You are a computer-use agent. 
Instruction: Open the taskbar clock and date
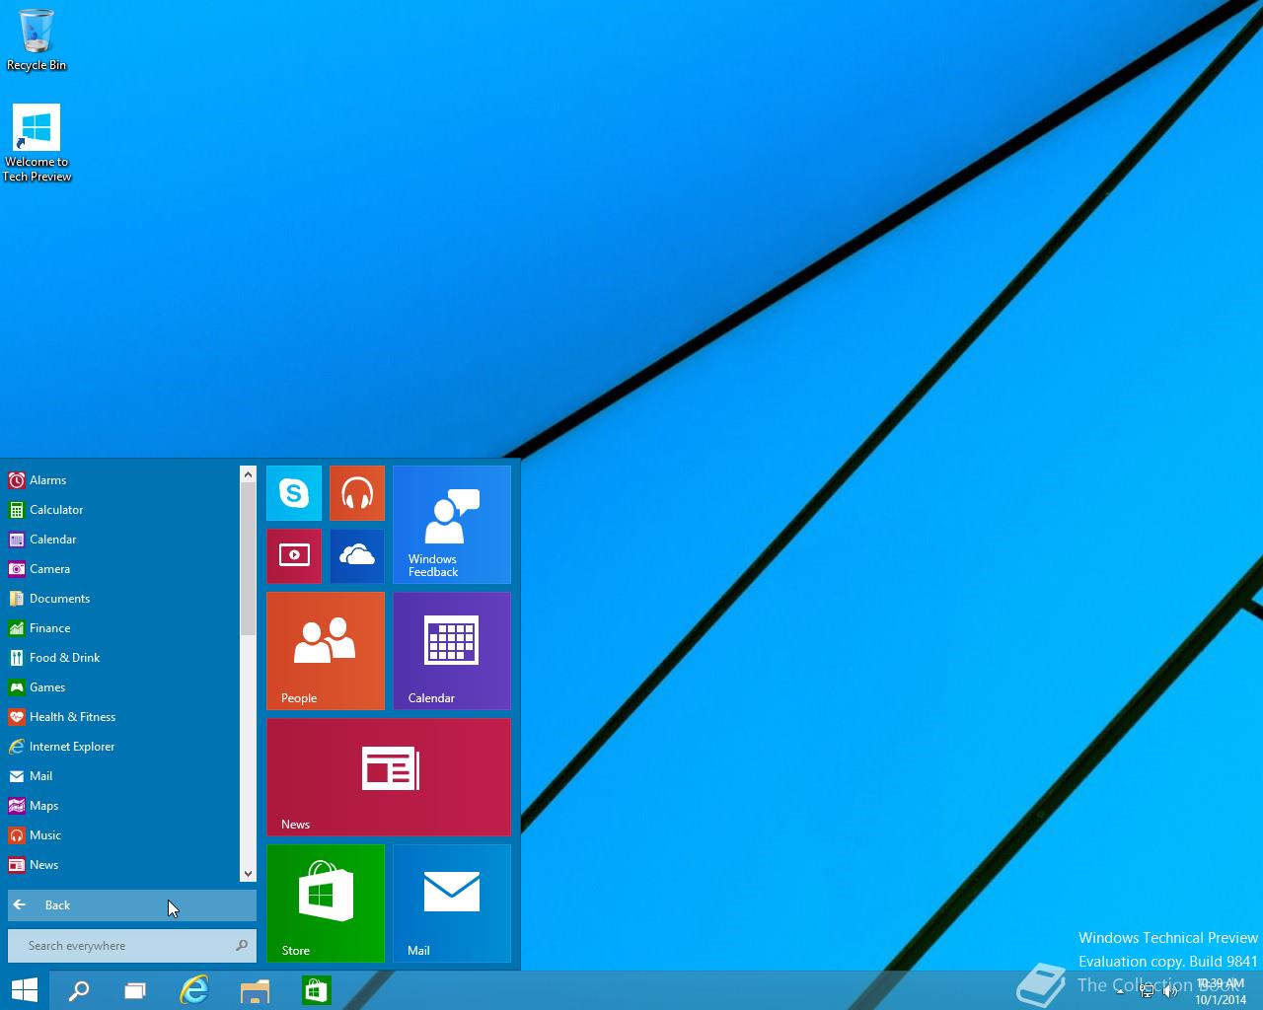pyautogui.click(x=1221, y=991)
